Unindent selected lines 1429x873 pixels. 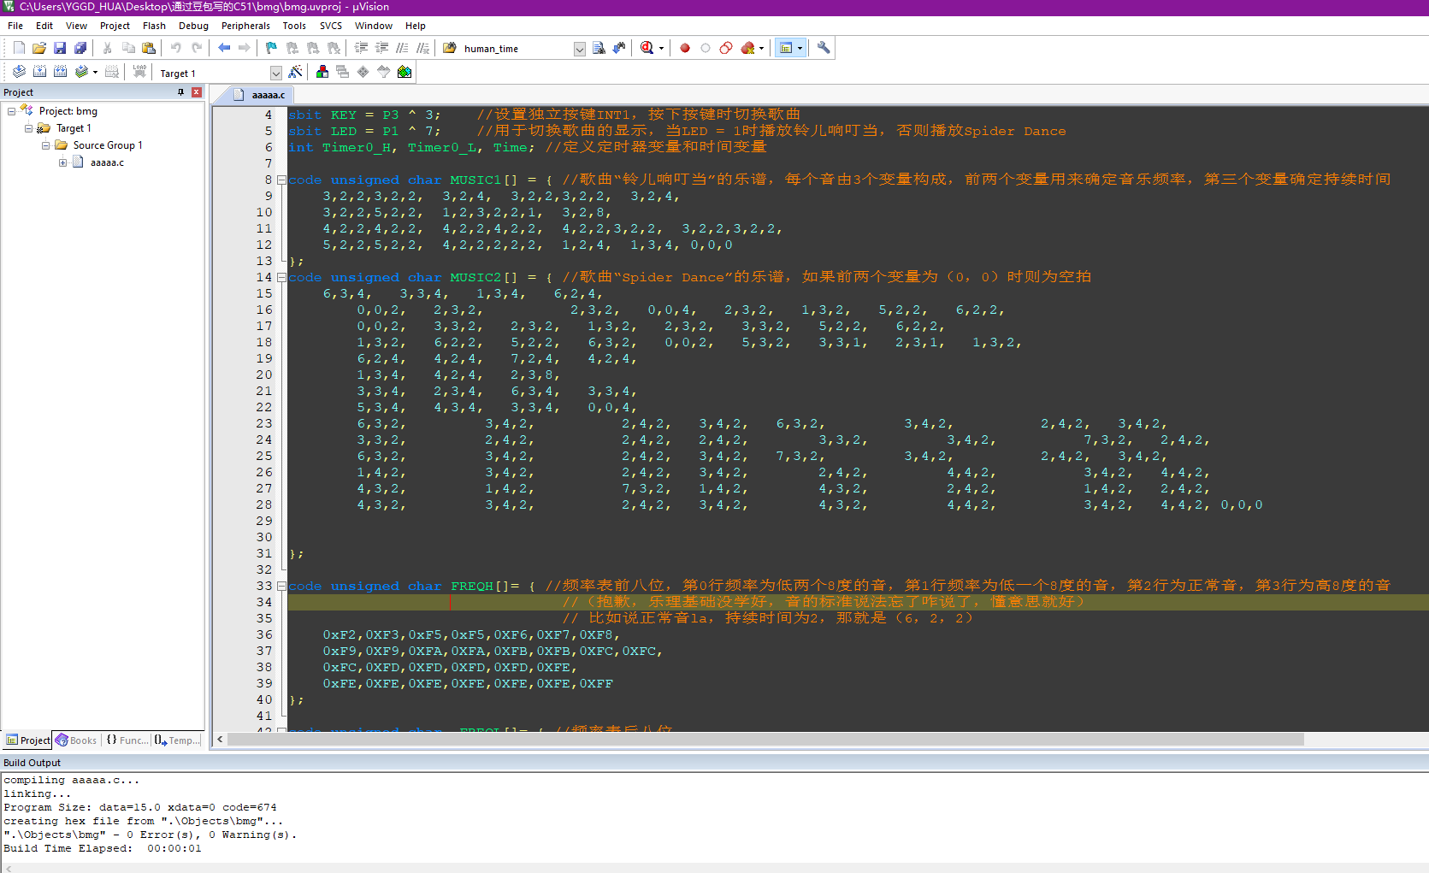click(x=381, y=48)
